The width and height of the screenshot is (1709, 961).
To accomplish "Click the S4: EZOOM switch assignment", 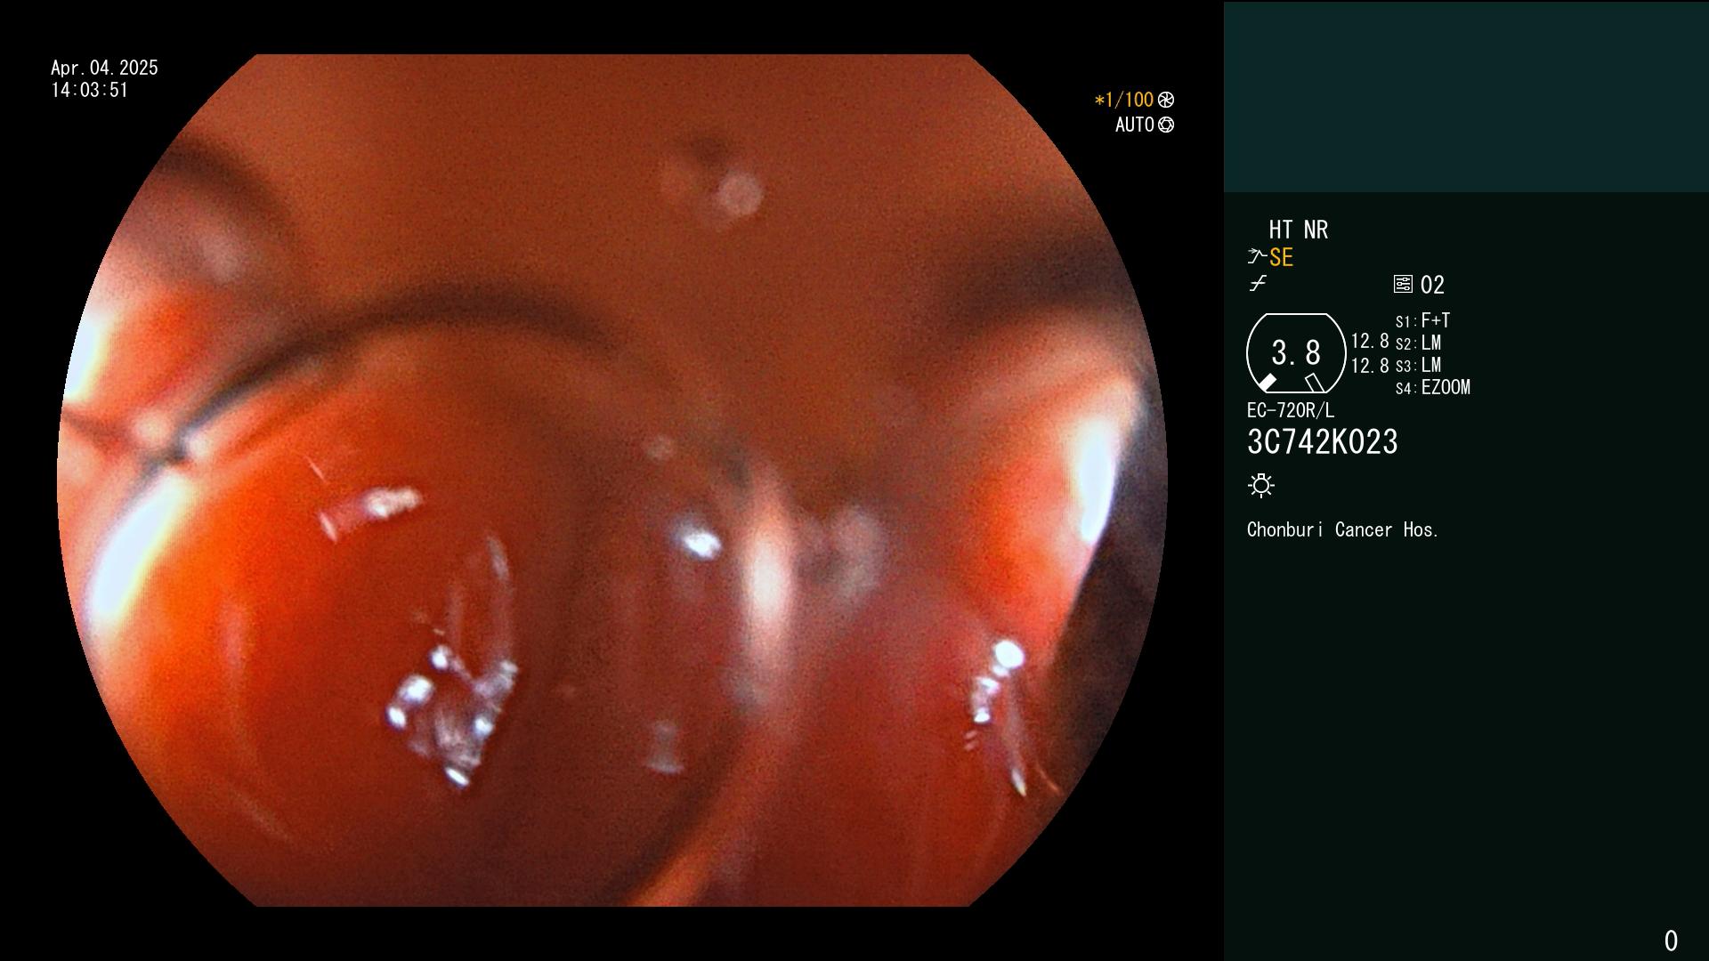I will 1432,387.
